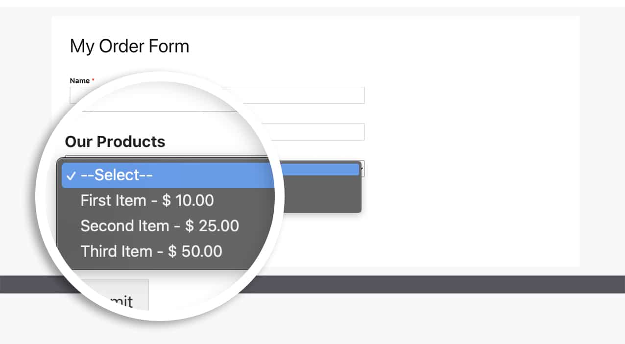Select "First Item - $ 10.00" from list
This screenshot has width=625, height=344.
pyautogui.click(x=147, y=200)
